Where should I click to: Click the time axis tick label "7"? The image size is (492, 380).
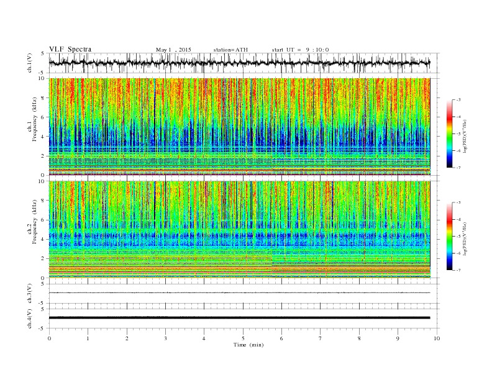coord(321,338)
